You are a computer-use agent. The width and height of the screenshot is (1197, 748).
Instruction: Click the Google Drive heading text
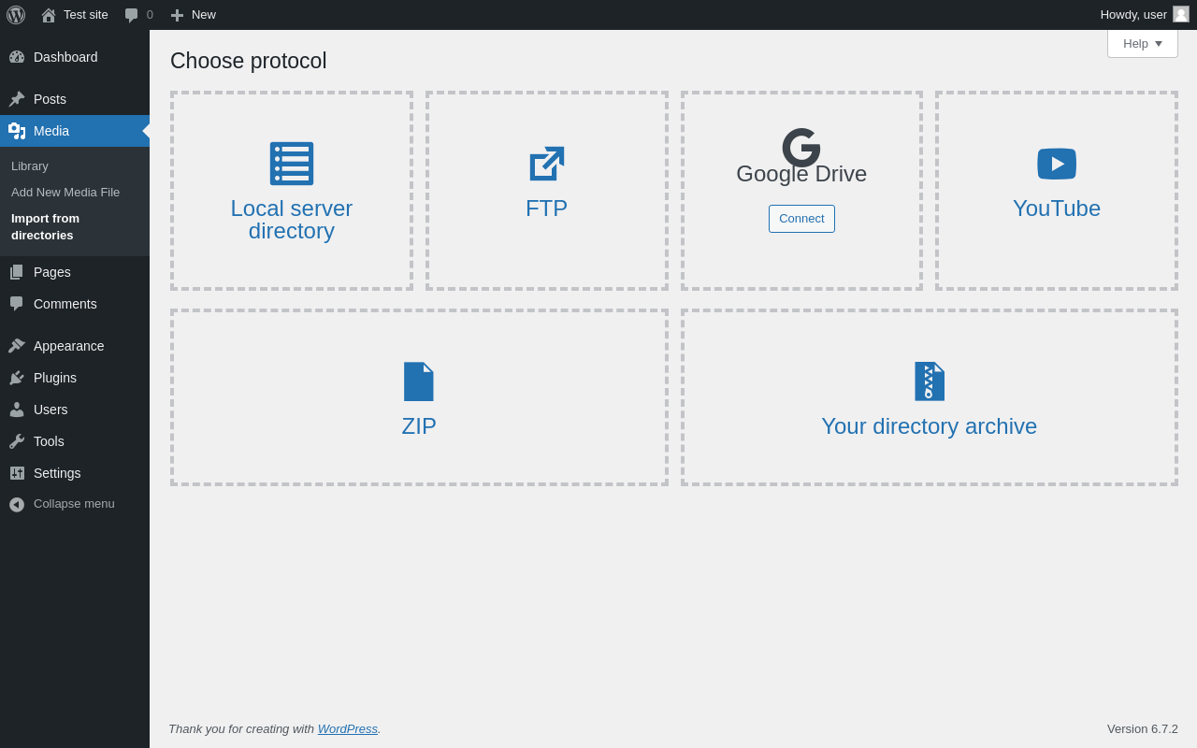[x=801, y=174]
